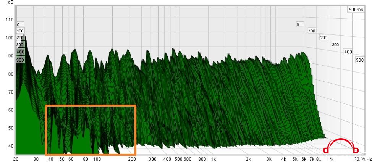Click the dB unit label above vertical axis
372x163 pixels.
tap(11, 2)
